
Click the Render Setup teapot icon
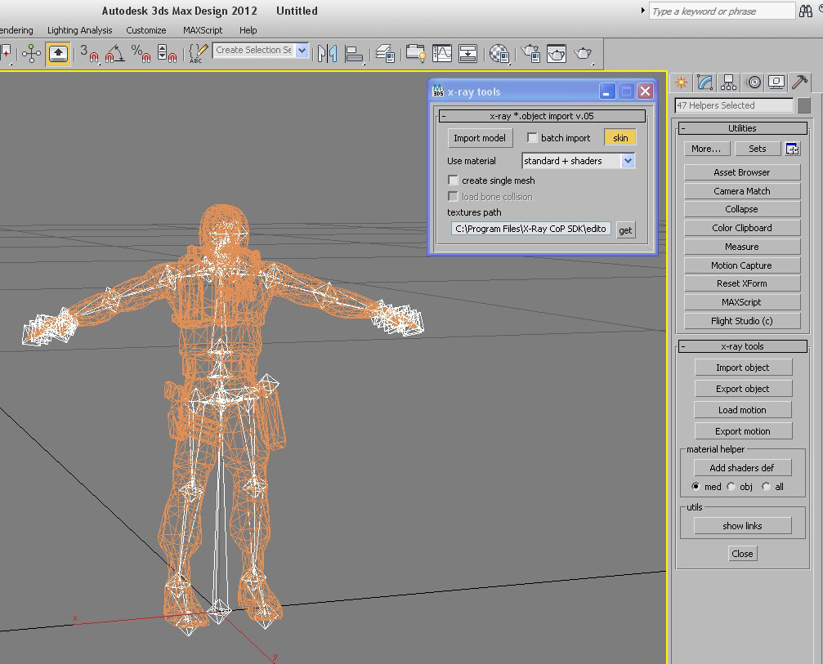530,54
